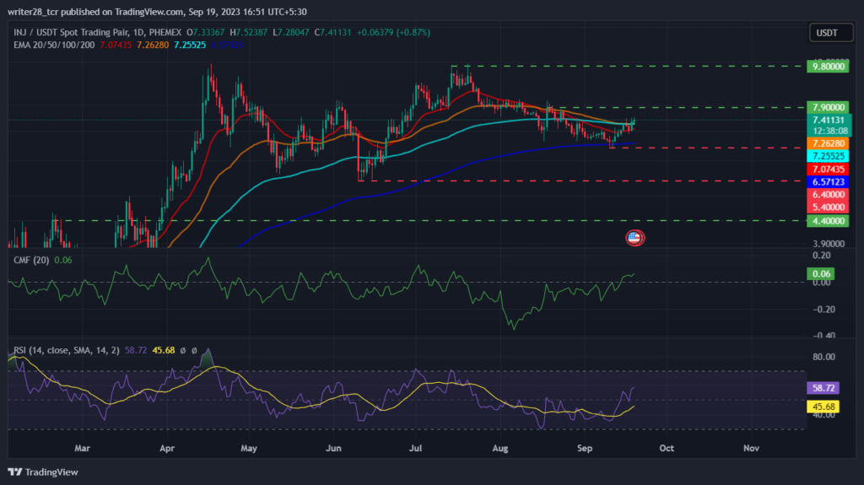Click the Apr date label on time axis
Image resolution: width=864 pixels, height=485 pixels.
pos(167,448)
